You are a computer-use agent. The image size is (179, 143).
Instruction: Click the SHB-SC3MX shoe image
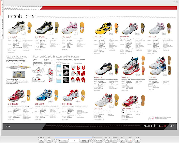click(44, 27)
